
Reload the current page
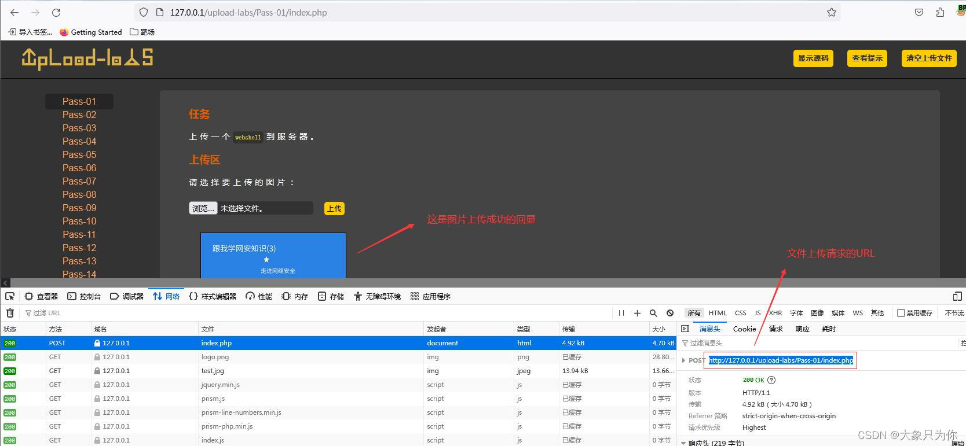pos(56,12)
